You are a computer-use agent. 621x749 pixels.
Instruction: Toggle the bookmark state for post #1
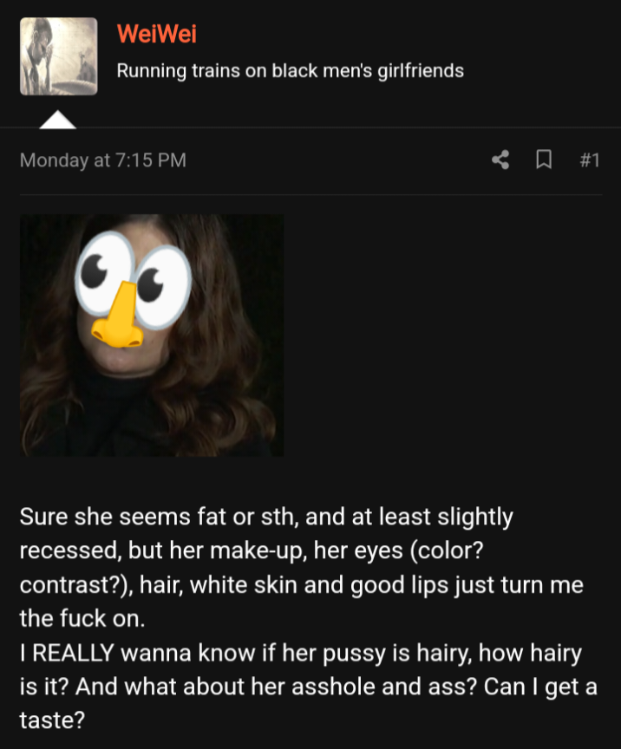click(x=544, y=160)
